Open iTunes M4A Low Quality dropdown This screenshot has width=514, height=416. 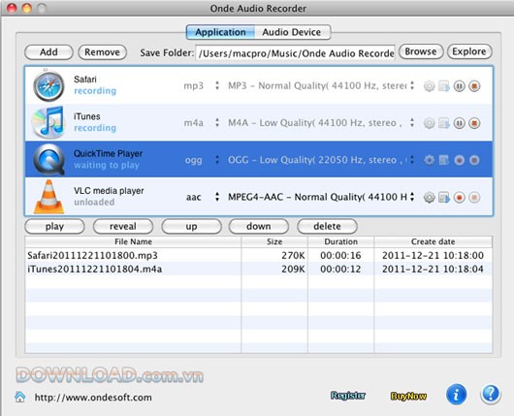click(x=321, y=123)
